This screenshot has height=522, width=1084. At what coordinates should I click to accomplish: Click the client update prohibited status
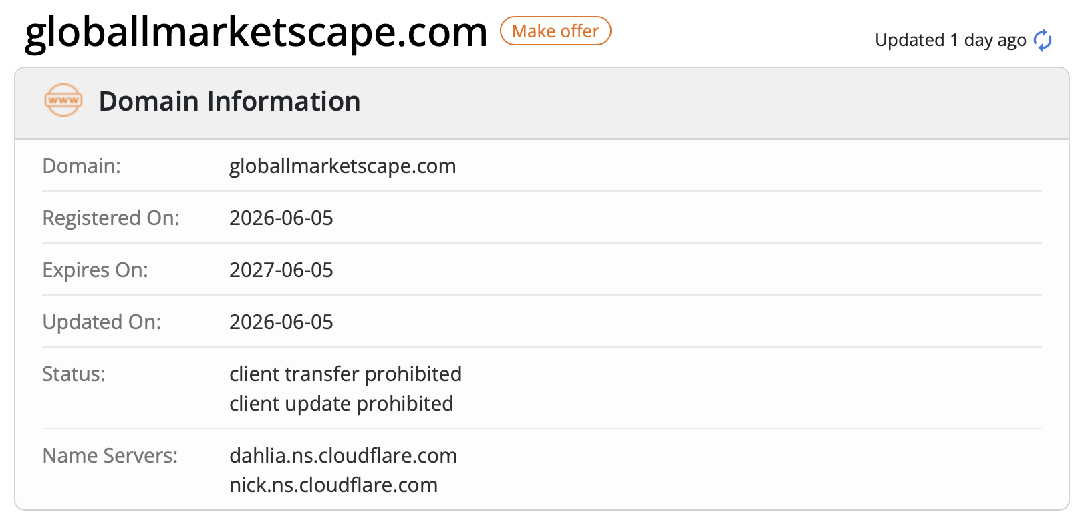[342, 404]
